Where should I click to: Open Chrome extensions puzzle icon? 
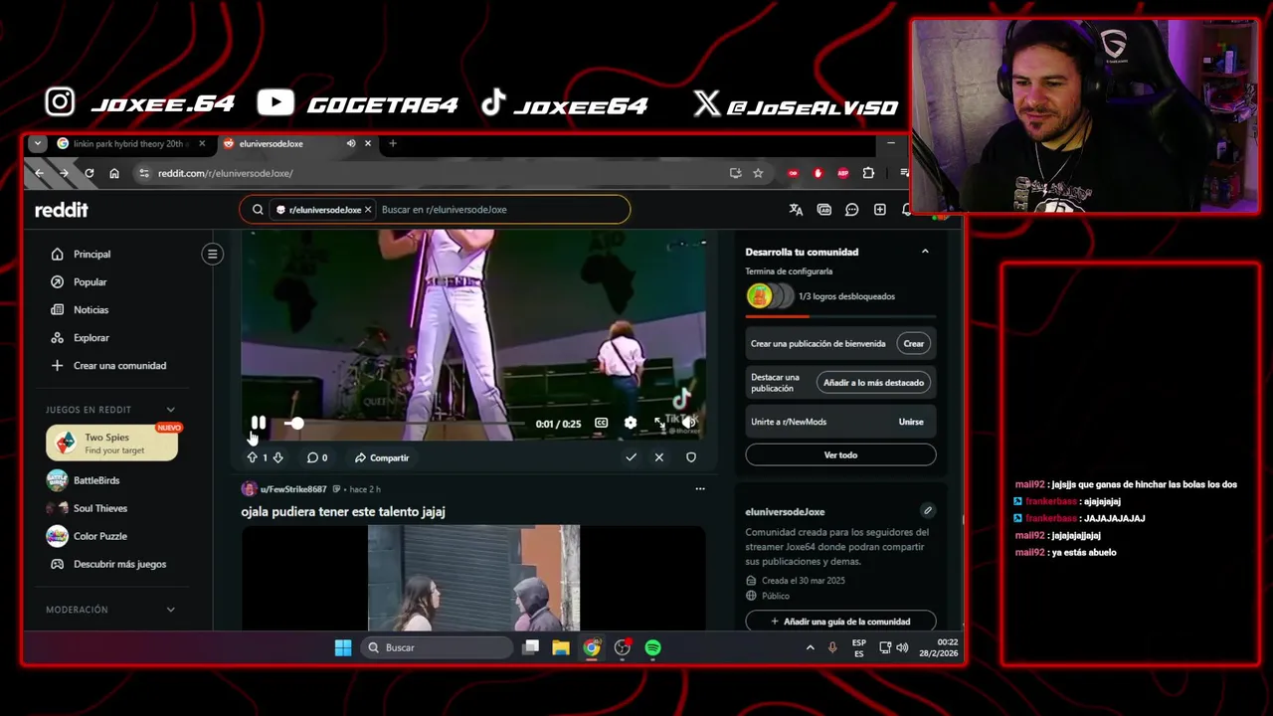click(x=868, y=173)
